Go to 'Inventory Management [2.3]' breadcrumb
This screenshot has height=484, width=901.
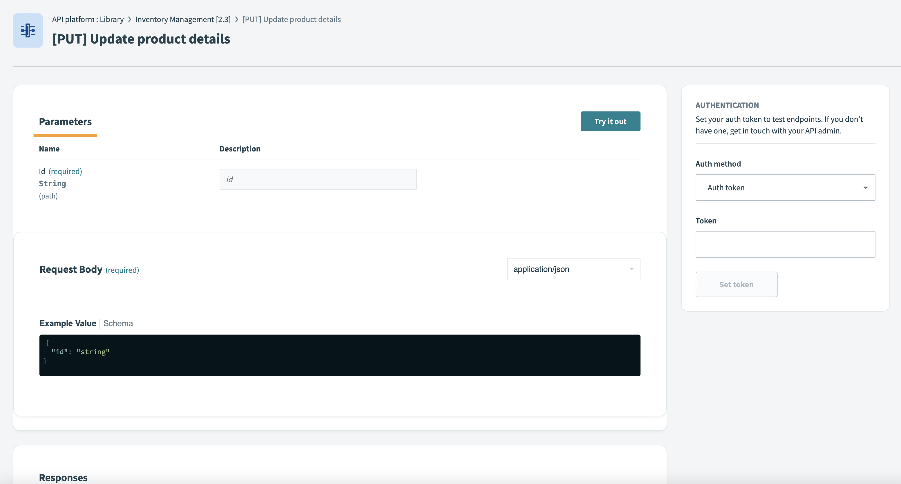pyautogui.click(x=182, y=20)
